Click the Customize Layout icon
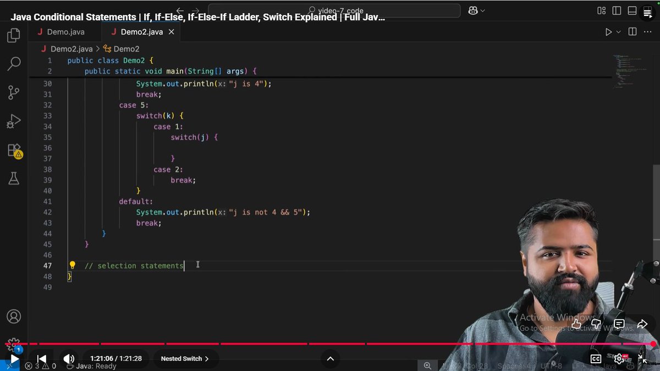Viewport: 660px width, 371px height. [x=601, y=10]
